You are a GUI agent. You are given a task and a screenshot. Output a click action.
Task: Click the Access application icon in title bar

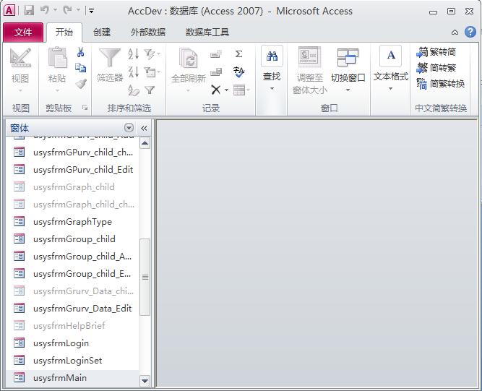9,10
